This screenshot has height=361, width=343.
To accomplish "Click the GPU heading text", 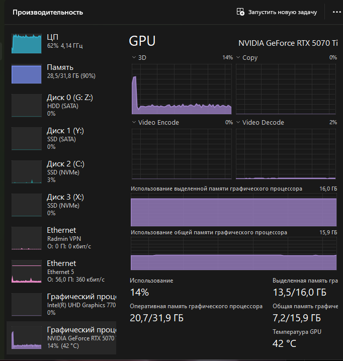I will point(142,41).
